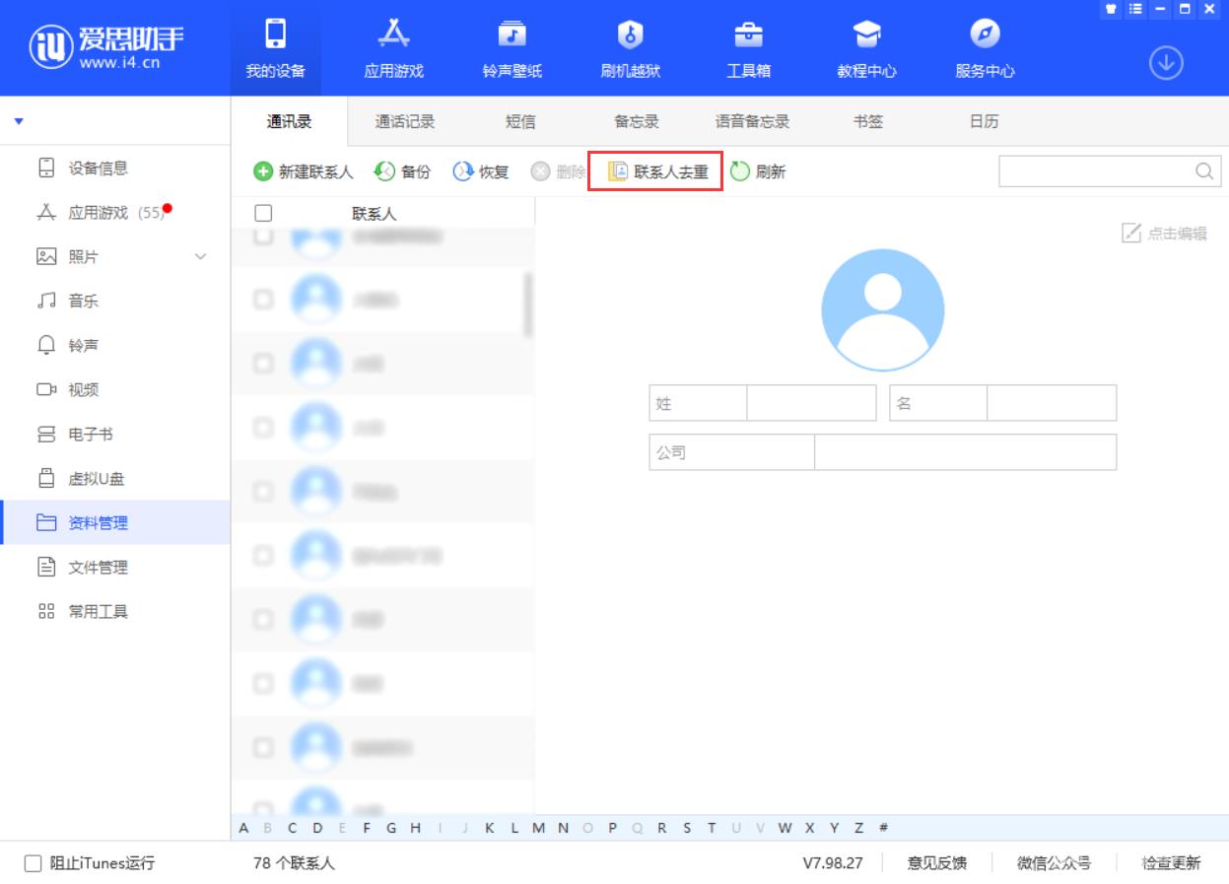1229x884 pixels.
Task: Open the 教程中心 tutorial center
Action: pos(866,36)
